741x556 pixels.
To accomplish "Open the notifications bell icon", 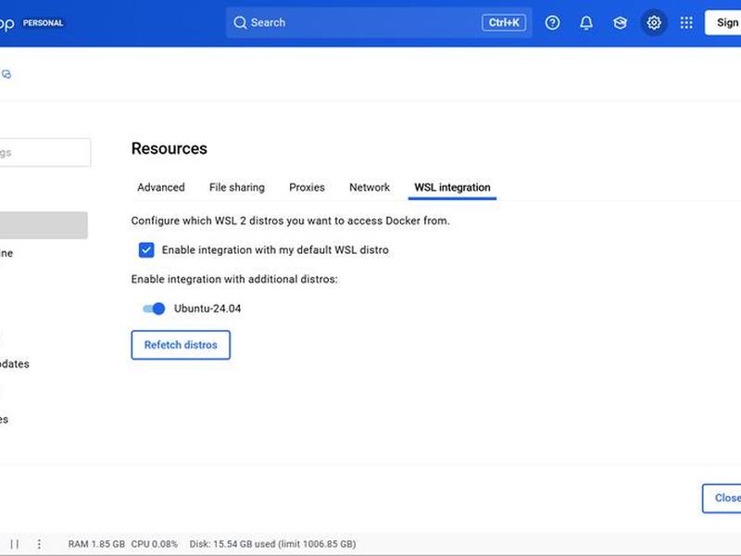I will point(586,22).
